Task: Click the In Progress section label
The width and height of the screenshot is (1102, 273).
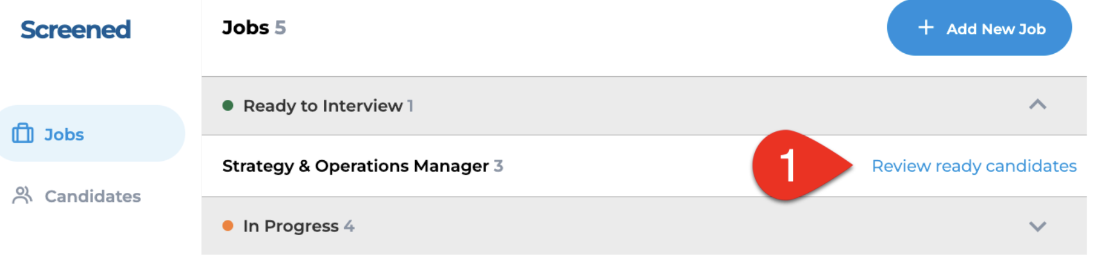Action: (291, 226)
